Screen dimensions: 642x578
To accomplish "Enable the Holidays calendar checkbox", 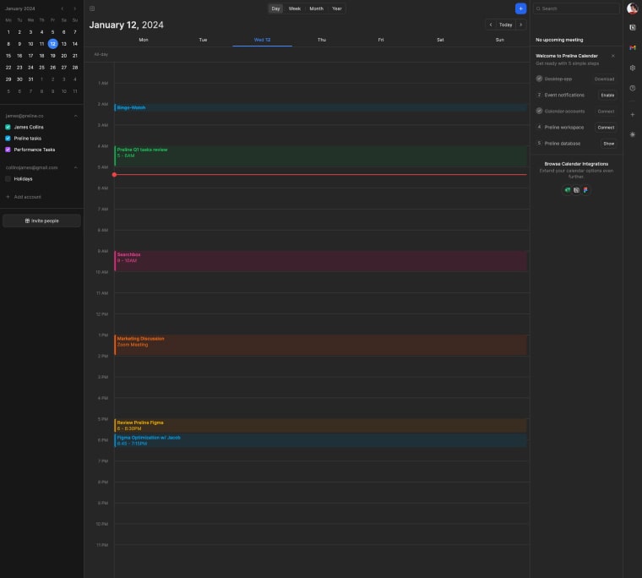I will pyautogui.click(x=8, y=179).
